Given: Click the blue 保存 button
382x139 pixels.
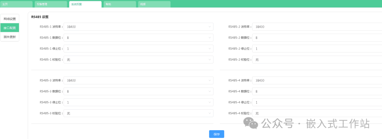Looking at the screenshot, I should click(x=216, y=134).
